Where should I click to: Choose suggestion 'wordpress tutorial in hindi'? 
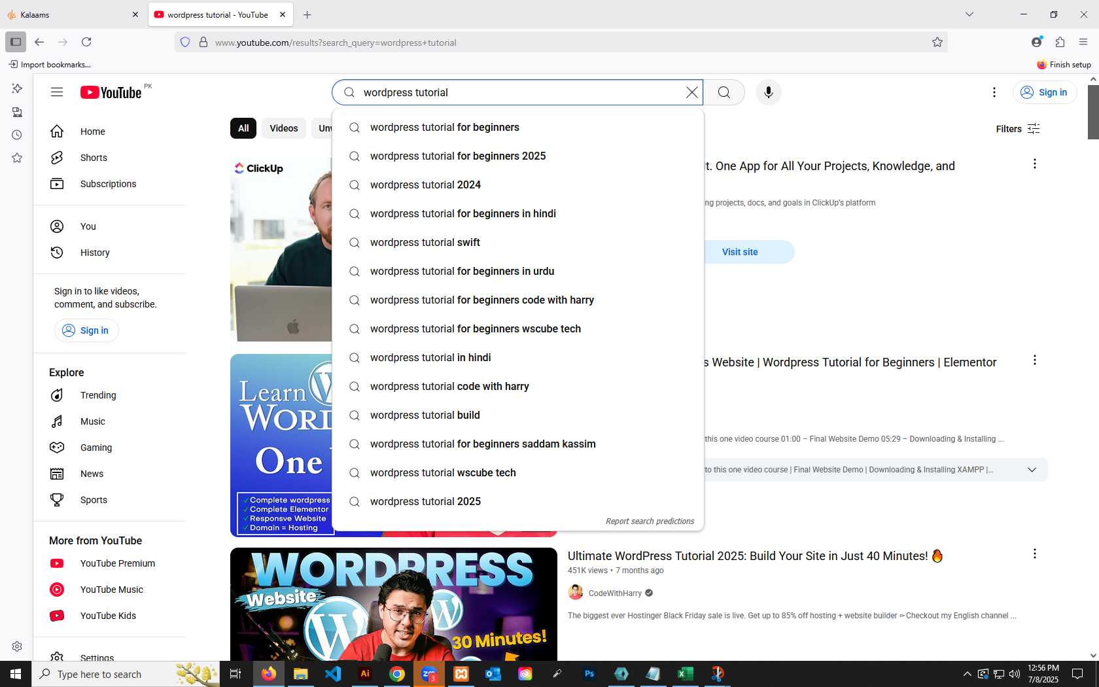click(518, 358)
